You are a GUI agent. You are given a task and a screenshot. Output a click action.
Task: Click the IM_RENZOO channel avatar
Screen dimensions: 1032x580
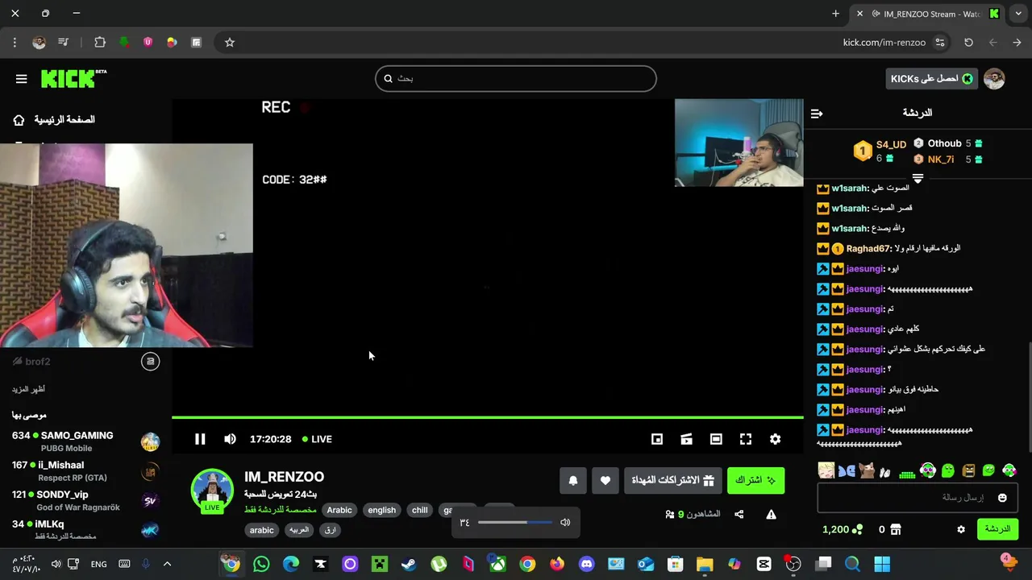212,491
